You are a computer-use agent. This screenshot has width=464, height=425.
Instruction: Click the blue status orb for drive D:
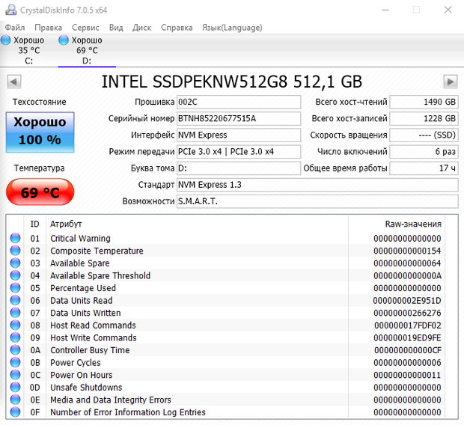[x=64, y=40]
